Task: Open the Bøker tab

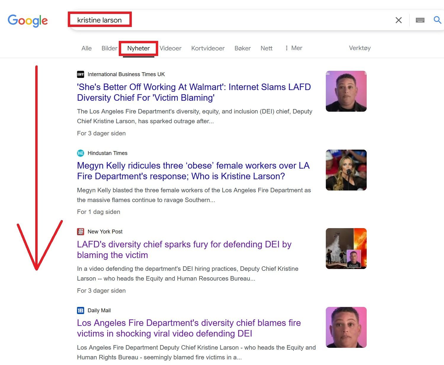Action: [x=243, y=48]
